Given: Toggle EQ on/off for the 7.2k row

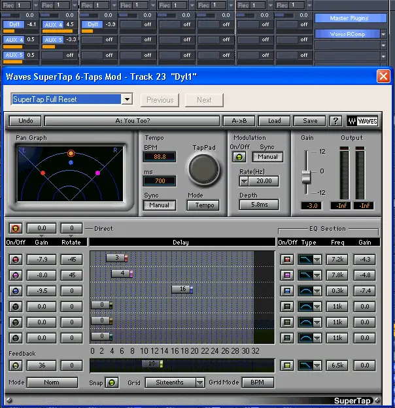Looking at the screenshot, I should click(287, 260).
